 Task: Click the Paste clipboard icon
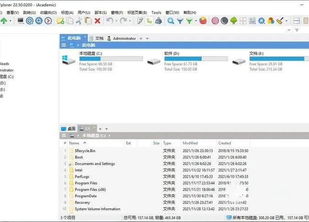coord(88,21)
